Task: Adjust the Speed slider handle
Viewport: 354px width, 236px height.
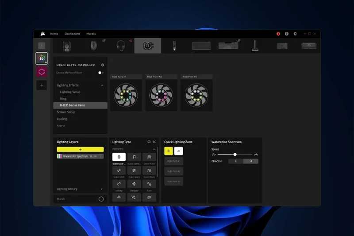Action: coord(235,155)
